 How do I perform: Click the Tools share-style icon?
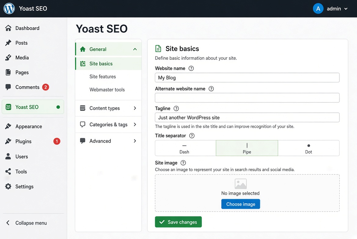click(8, 172)
